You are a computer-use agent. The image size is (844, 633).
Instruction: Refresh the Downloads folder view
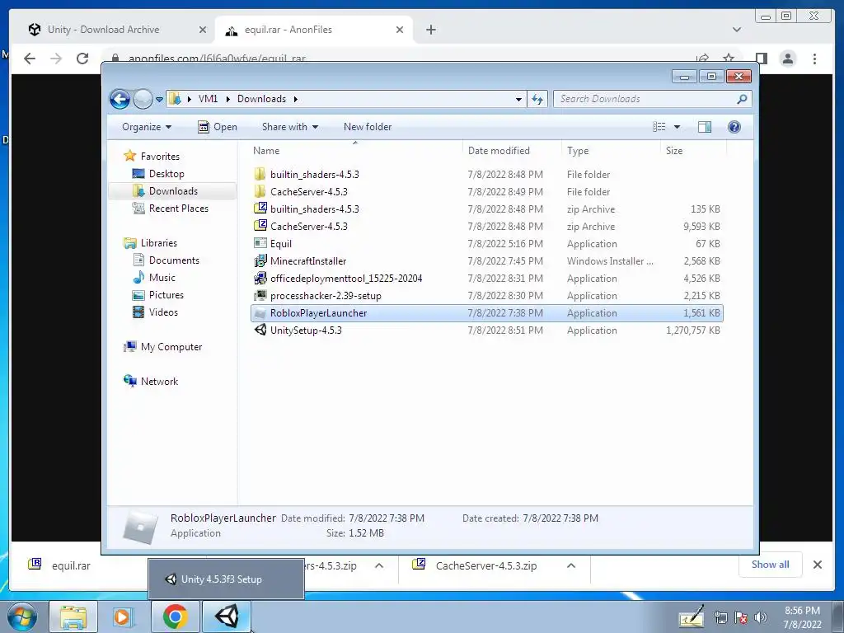click(537, 99)
